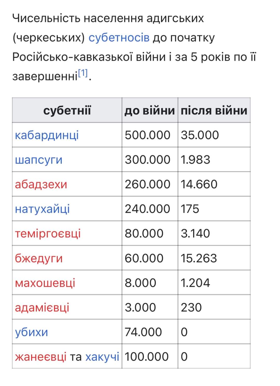Image resolution: width=280 pixels, height=386 pixels.
Task: Click the 15.263 table cell
Action: (199, 258)
